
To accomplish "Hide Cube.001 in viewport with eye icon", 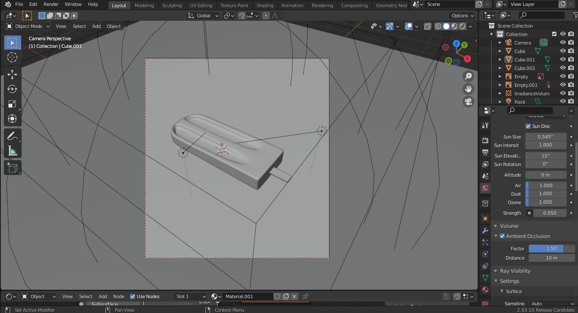I will (563, 59).
